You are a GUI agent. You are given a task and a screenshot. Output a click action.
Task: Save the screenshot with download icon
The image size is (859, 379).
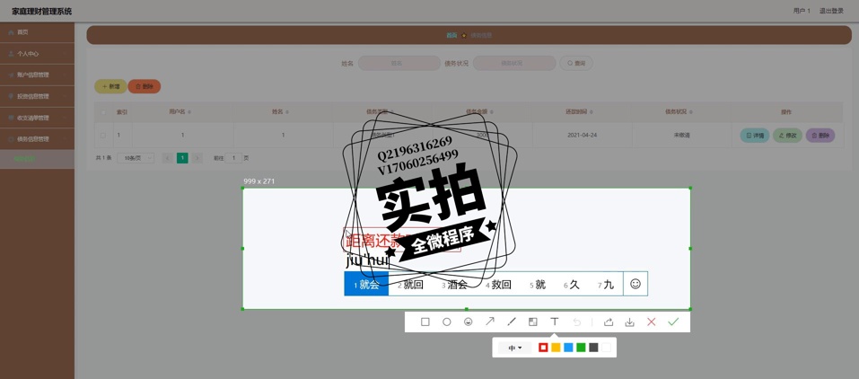[630, 322]
